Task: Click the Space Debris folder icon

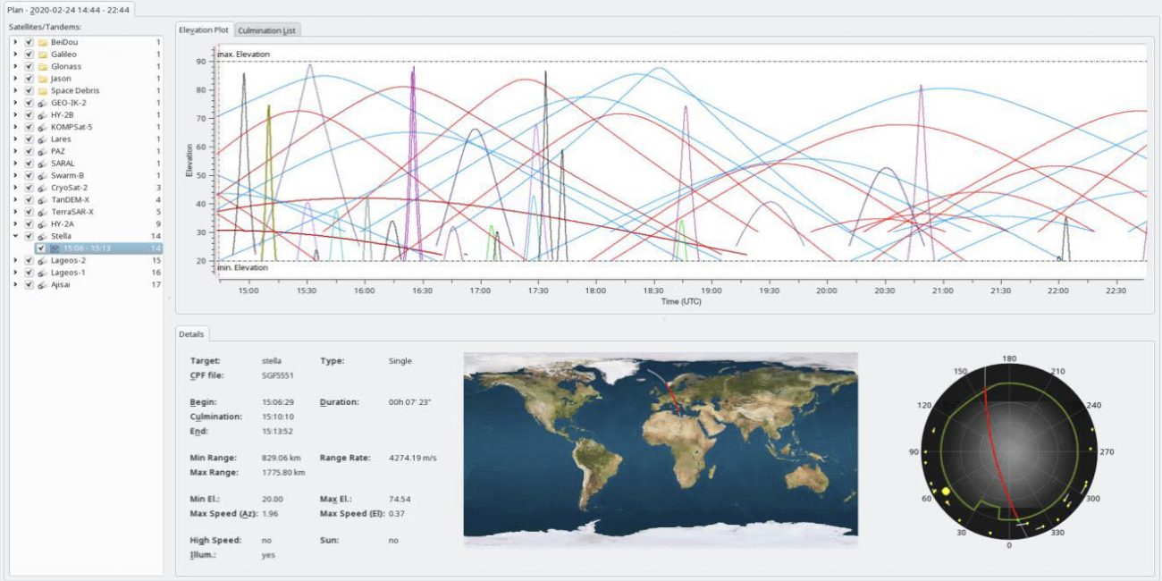Action: pos(42,90)
